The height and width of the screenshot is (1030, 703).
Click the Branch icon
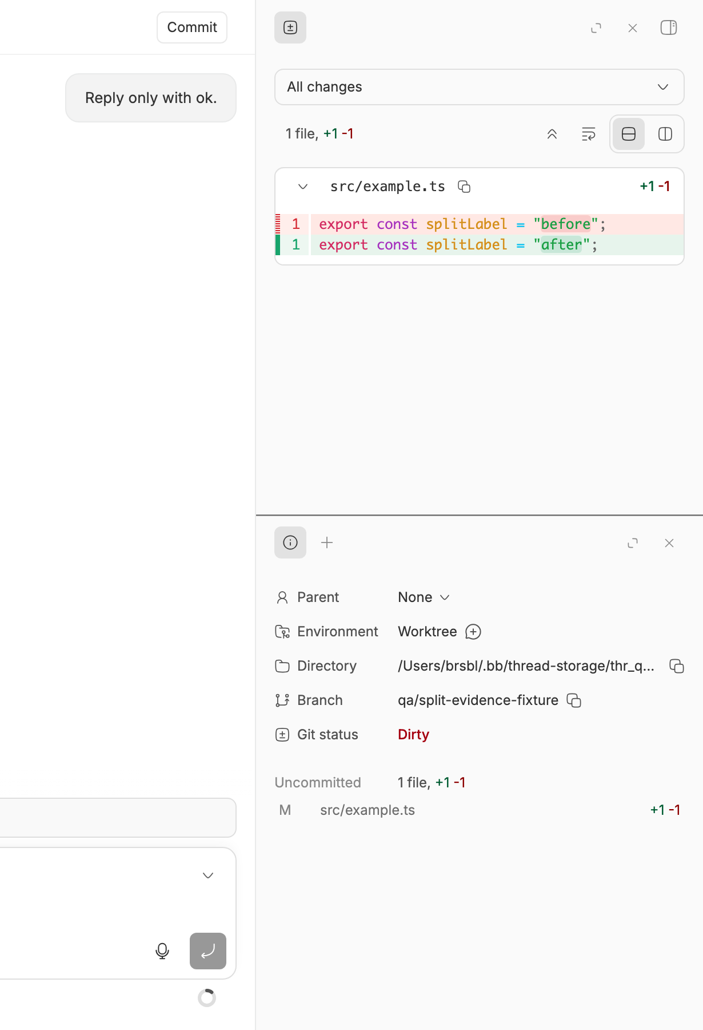point(282,700)
